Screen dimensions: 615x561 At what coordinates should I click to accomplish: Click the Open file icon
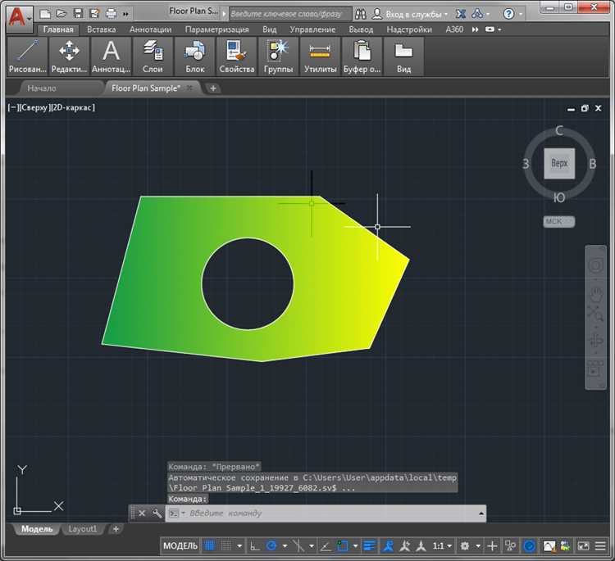tap(61, 14)
